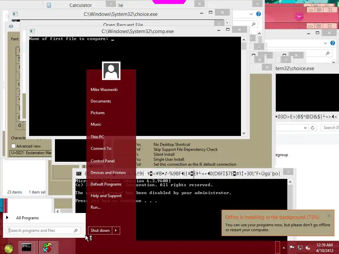The image size is (339, 254).
Task: Click the Single User Install text
Action: point(169,159)
